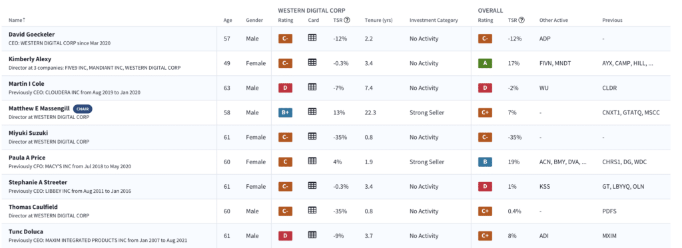Screen dimensions: 682x248
Task: Click Paula Price's blue B overall rating
Action: tap(485, 162)
